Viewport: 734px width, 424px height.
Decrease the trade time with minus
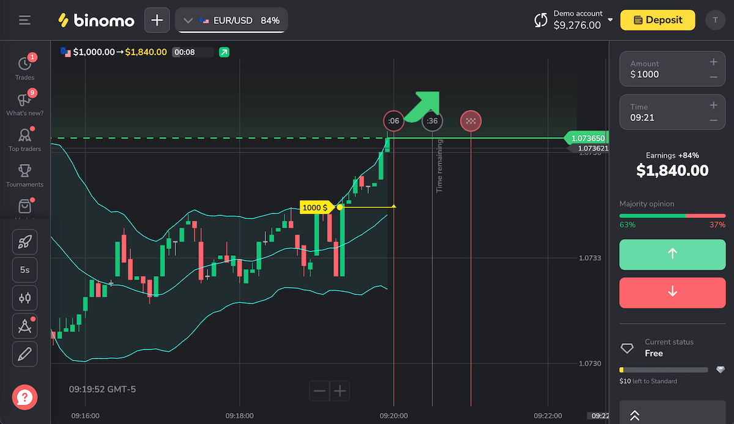[x=713, y=120]
